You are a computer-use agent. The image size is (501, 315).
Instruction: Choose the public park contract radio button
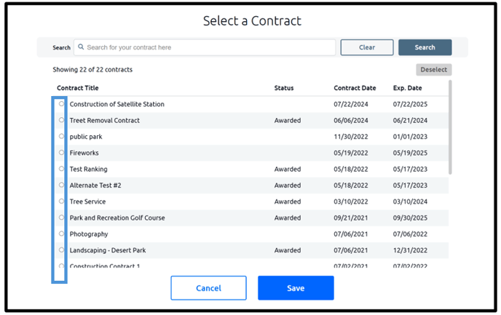click(x=61, y=136)
